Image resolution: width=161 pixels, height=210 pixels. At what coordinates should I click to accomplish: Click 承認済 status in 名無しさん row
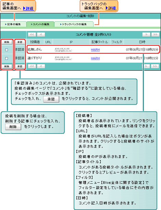point(20,50)
